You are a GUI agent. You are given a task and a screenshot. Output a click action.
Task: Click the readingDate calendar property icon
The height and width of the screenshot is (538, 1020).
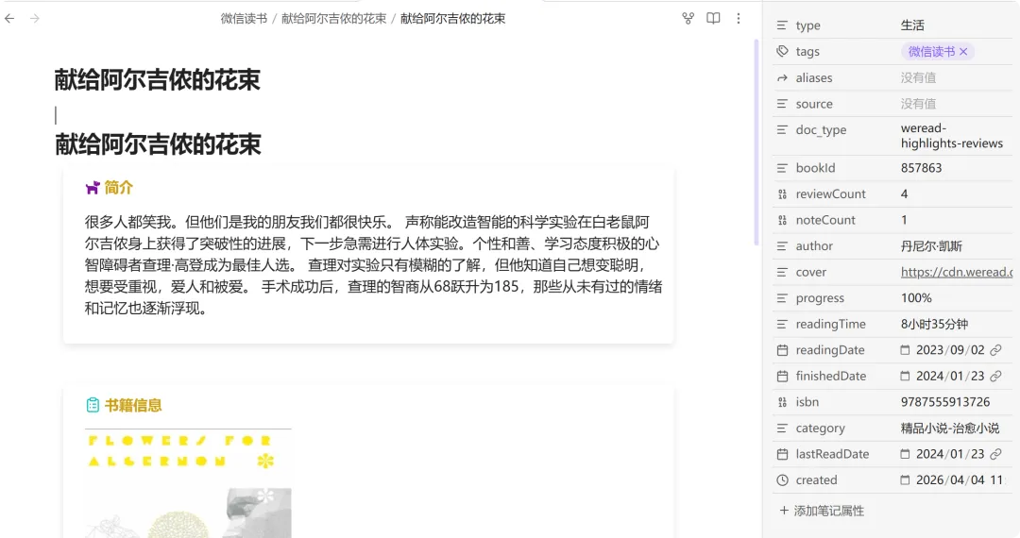(x=782, y=350)
